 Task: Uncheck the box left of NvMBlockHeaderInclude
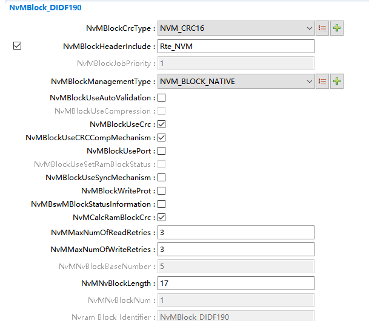click(17, 46)
